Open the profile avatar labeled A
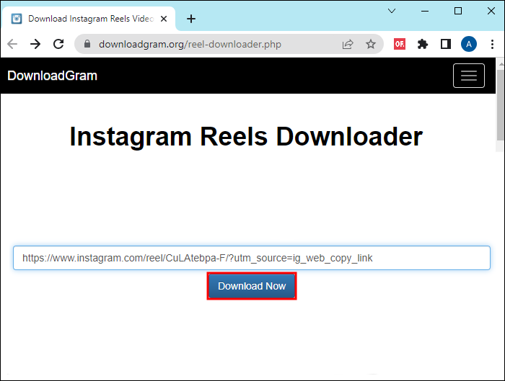This screenshot has width=505, height=381. 469,44
